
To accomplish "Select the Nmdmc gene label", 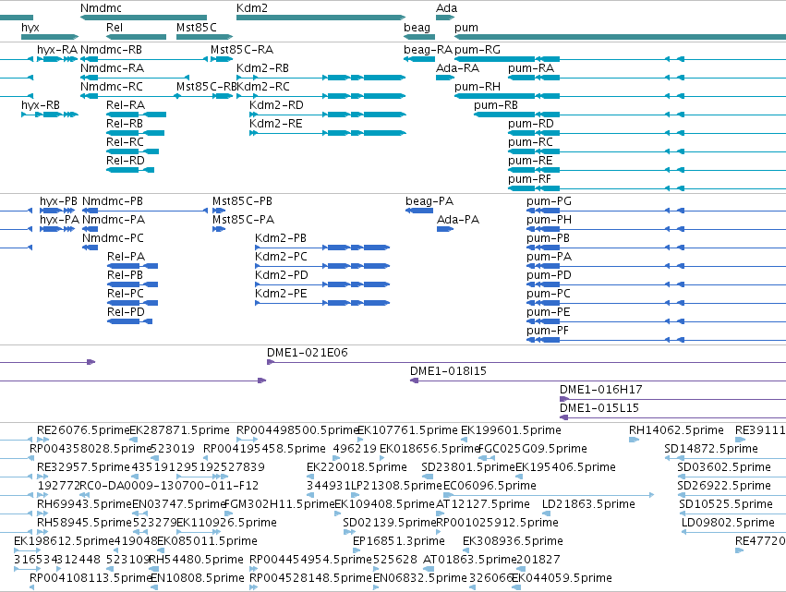I will [x=101, y=8].
